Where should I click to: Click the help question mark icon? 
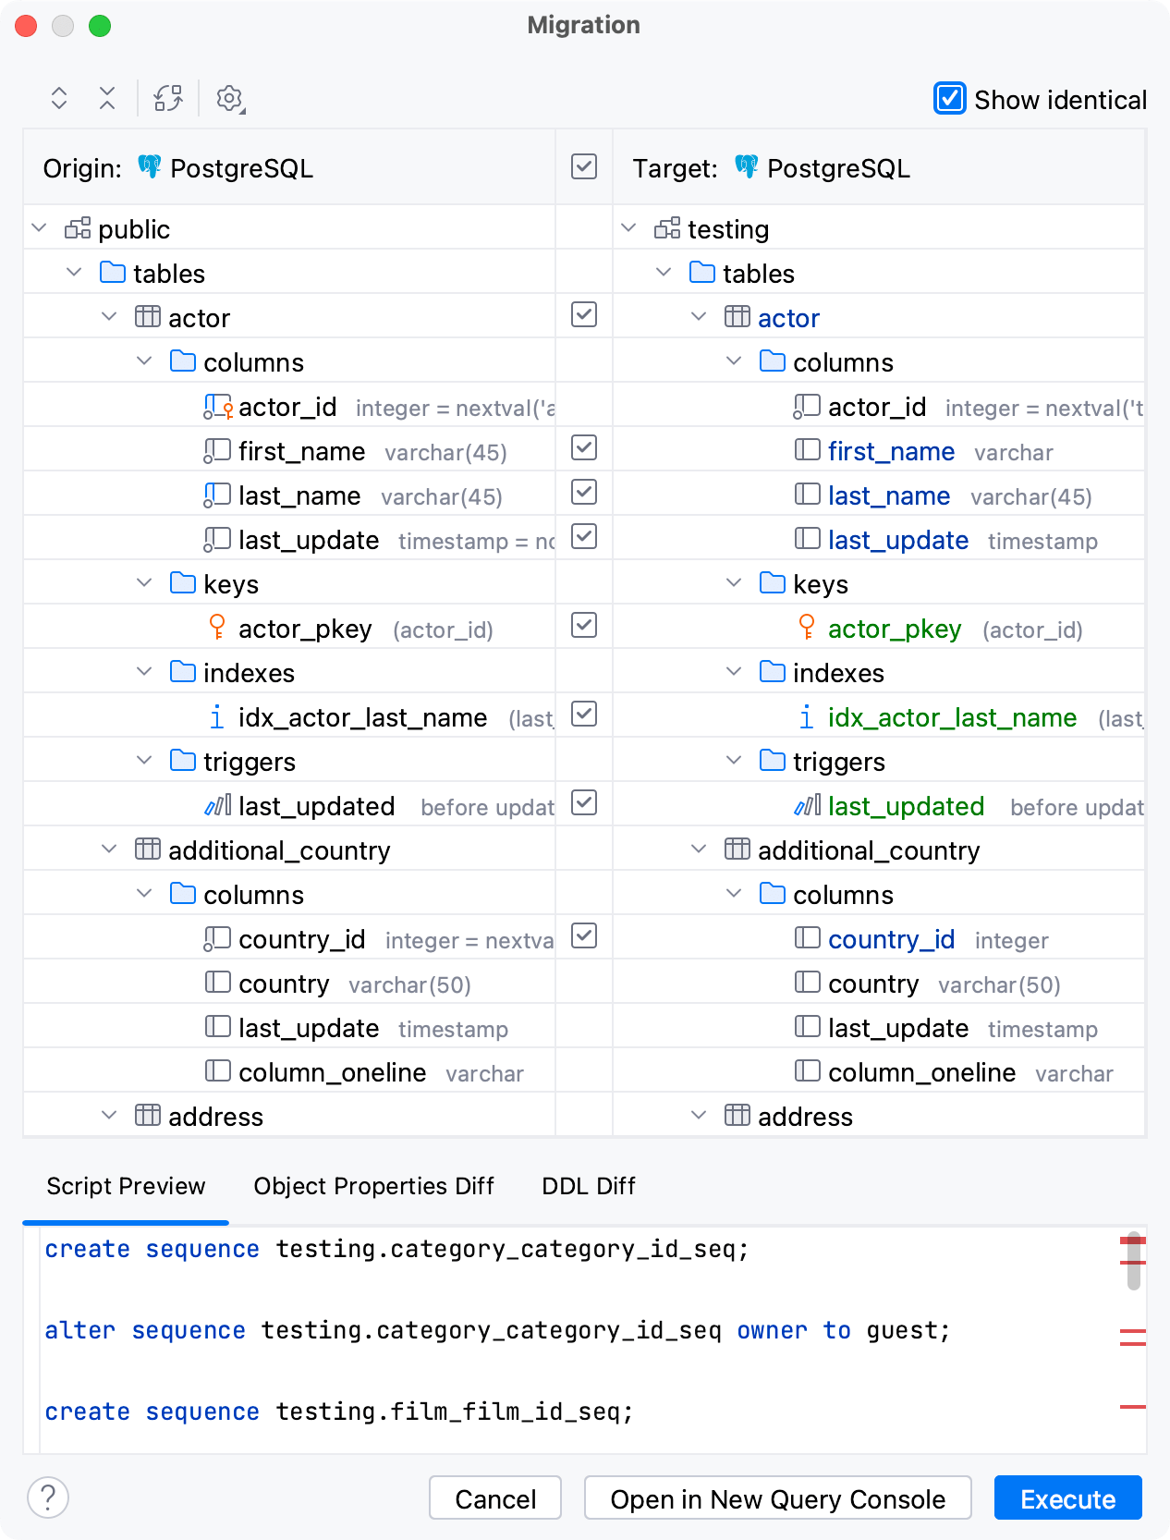point(48,1497)
